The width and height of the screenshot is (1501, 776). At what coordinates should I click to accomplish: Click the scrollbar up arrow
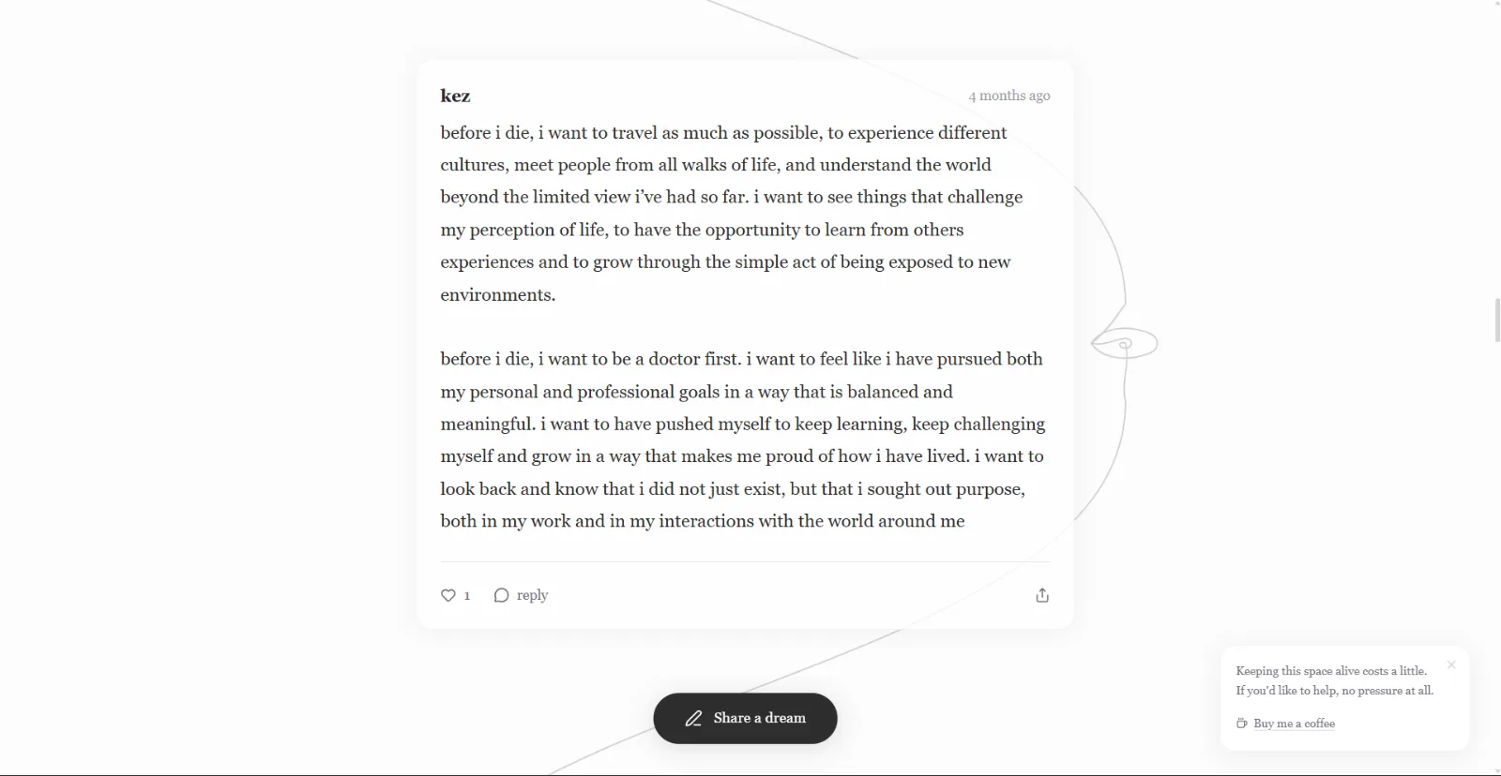[1497, 4]
